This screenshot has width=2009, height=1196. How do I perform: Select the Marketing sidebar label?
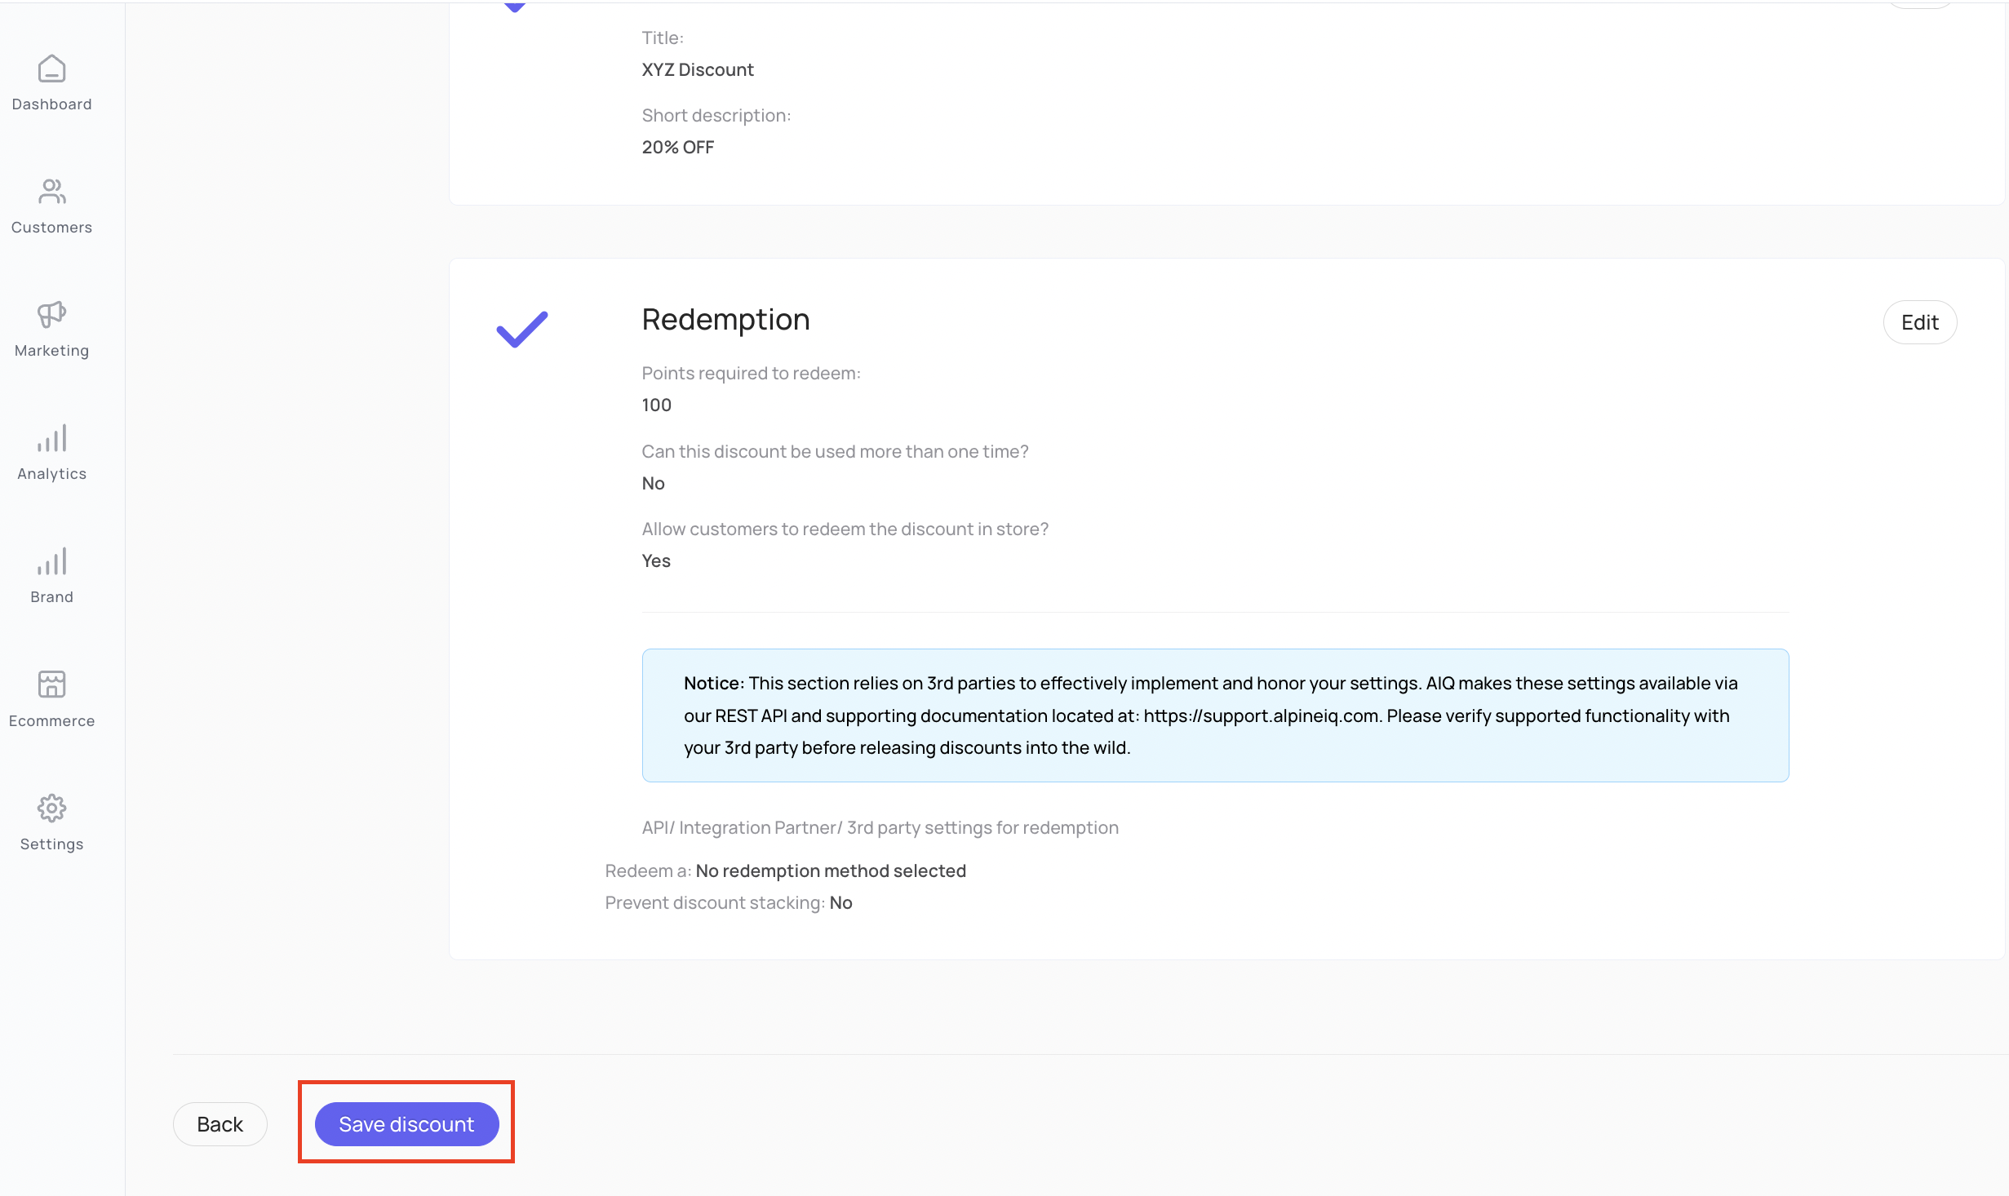(x=51, y=351)
